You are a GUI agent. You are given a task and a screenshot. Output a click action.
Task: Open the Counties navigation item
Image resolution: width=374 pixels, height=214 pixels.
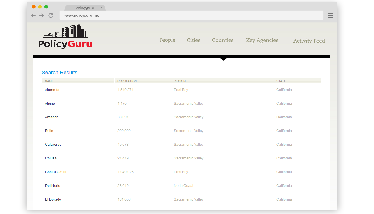tap(223, 41)
